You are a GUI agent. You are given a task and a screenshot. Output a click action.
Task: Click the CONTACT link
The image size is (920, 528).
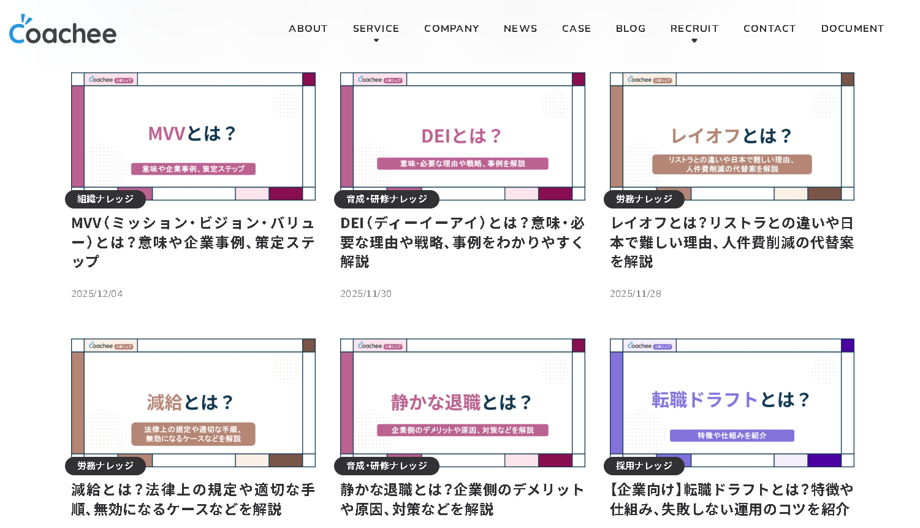[x=769, y=28]
